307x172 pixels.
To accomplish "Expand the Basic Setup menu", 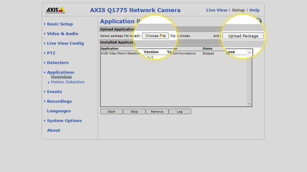I will (60, 24).
